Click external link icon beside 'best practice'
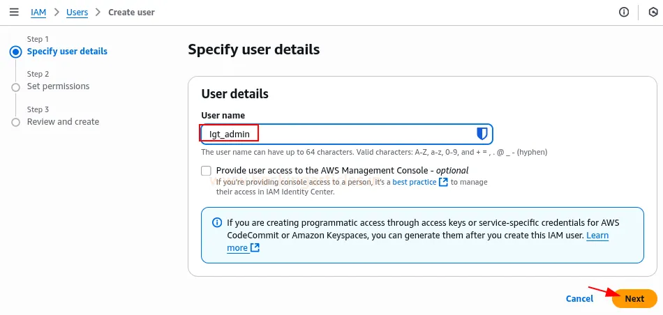 pos(443,182)
